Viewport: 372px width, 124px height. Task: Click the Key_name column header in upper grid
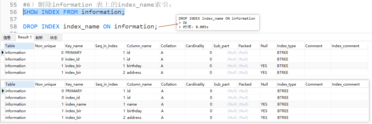click(74, 46)
